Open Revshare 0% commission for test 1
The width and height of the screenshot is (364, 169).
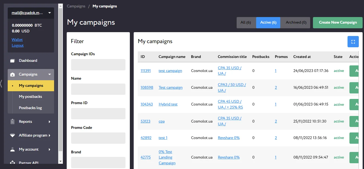[x=229, y=138]
